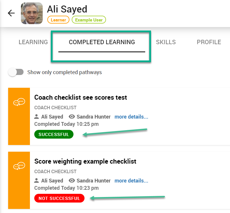Viewport: 230px width, 213px height.
Task: Switch to the LEARNING tab
Action: point(33,42)
